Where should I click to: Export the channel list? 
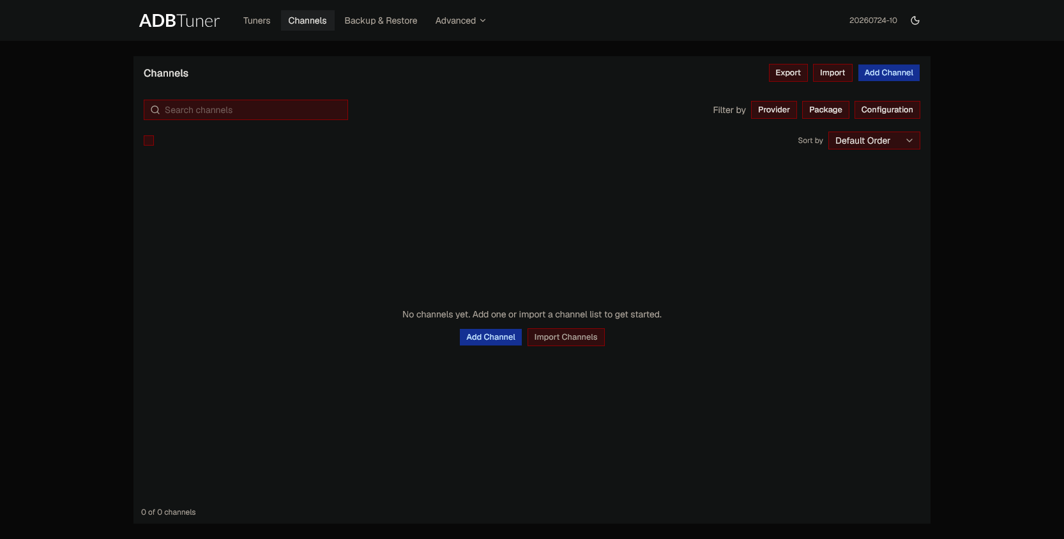(x=788, y=73)
